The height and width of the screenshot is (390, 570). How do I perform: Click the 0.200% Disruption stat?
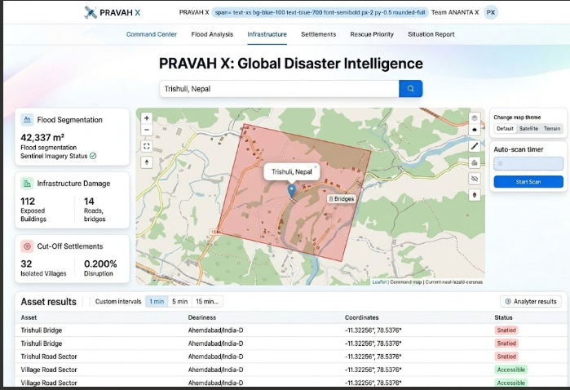pyautogui.click(x=100, y=268)
